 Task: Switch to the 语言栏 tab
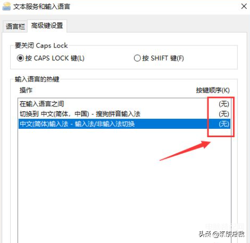pyautogui.click(x=15, y=26)
